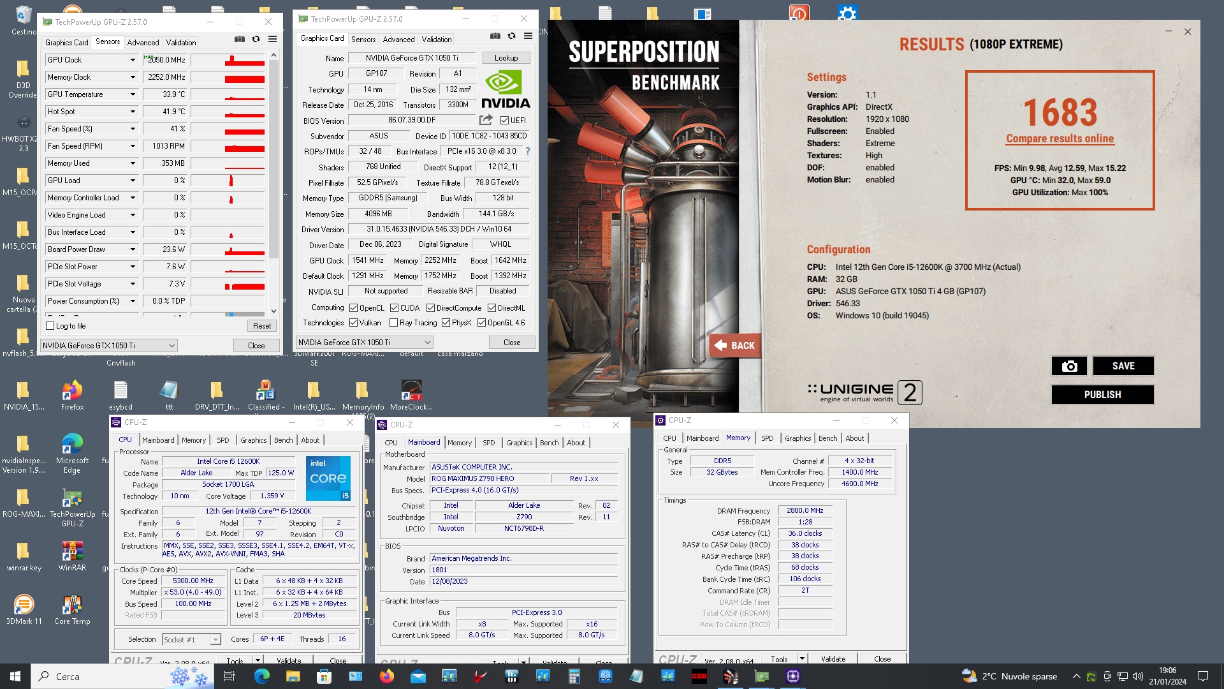The height and width of the screenshot is (689, 1224).
Task: Open TechPowerUp GPU-Z desktop icon
Action: coord(72,508)
